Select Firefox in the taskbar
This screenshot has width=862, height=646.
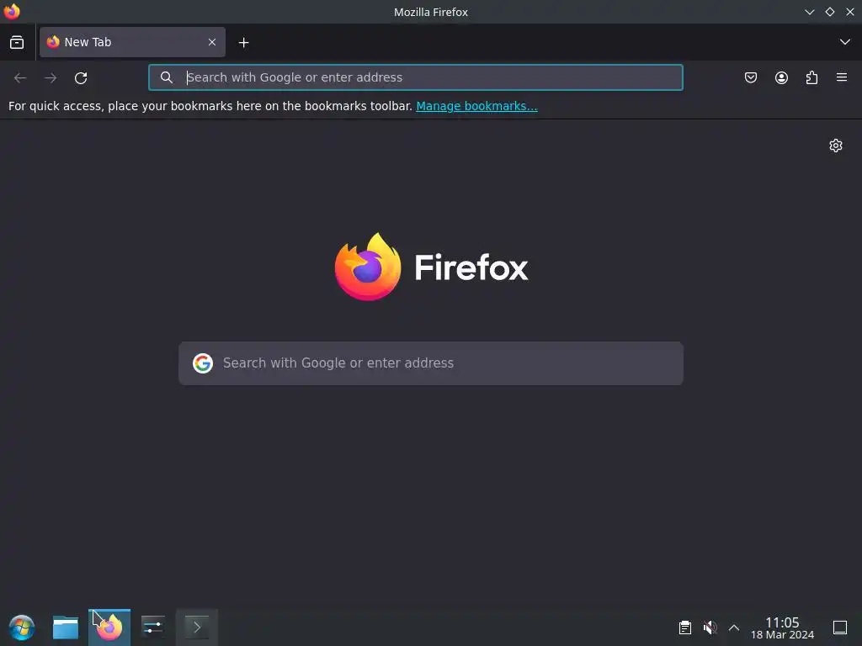pyautogui.click(x=109, y=627)
